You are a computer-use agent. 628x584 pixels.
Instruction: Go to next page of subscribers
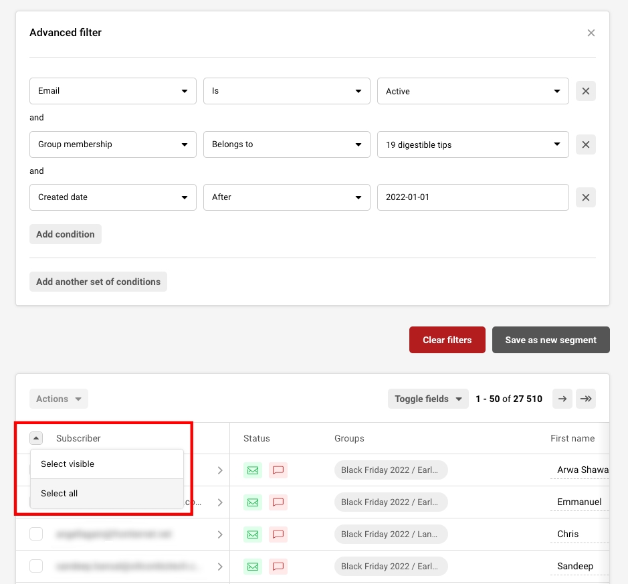[x=562, y=399]
